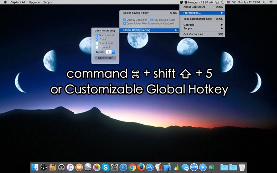277x173 pixels.
Task: Open the Trash in the dock
Action: coord(242,167)
